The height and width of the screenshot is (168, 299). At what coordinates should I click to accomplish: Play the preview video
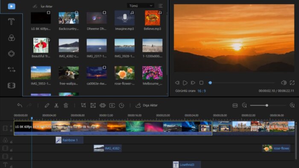[x=185, y=83]
